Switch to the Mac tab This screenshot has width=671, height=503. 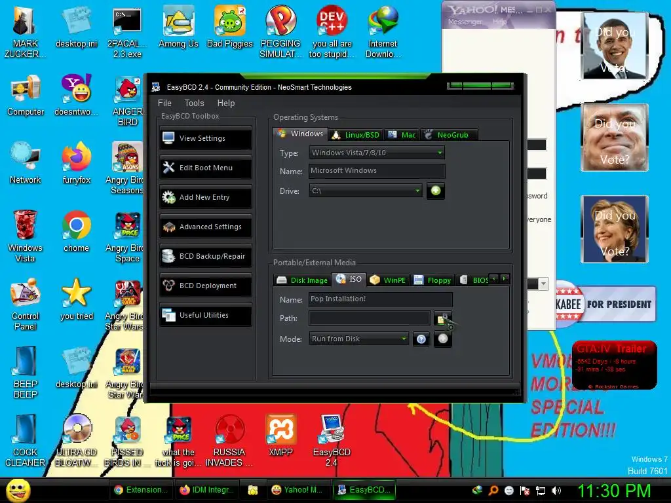tap(402, 135)
